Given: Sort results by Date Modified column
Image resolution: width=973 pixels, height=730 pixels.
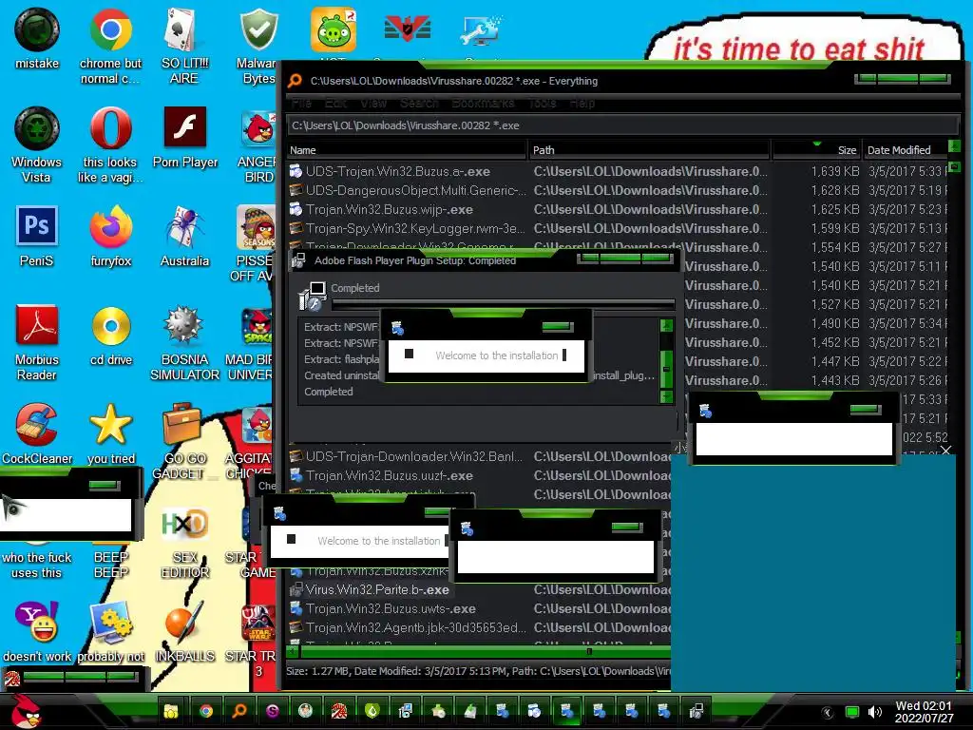Looking at the screenshot, I should (906, 150).
